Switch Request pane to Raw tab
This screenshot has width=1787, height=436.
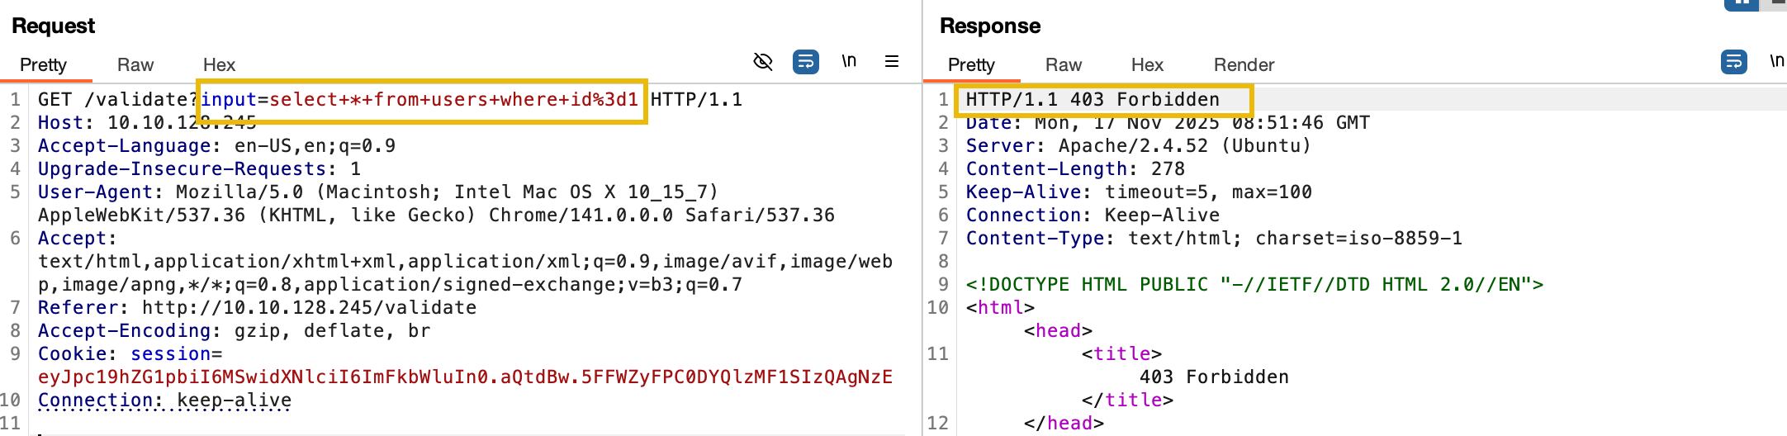click(135, 64)
